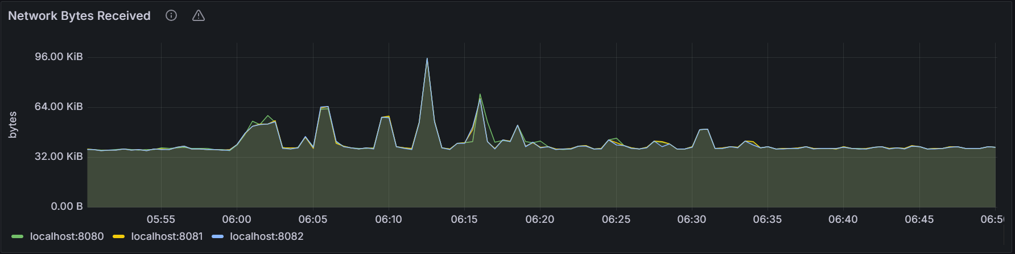Screen dimensions: 1015x254
Task: Toggle the localhost:8080 series label in legend
Action: (67, 236)
